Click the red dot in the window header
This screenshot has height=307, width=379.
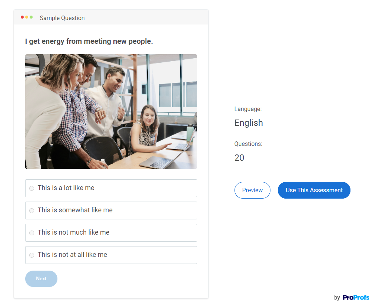22,17
